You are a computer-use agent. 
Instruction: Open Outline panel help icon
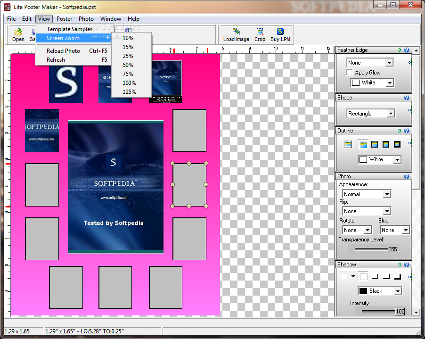click(407, 131)
